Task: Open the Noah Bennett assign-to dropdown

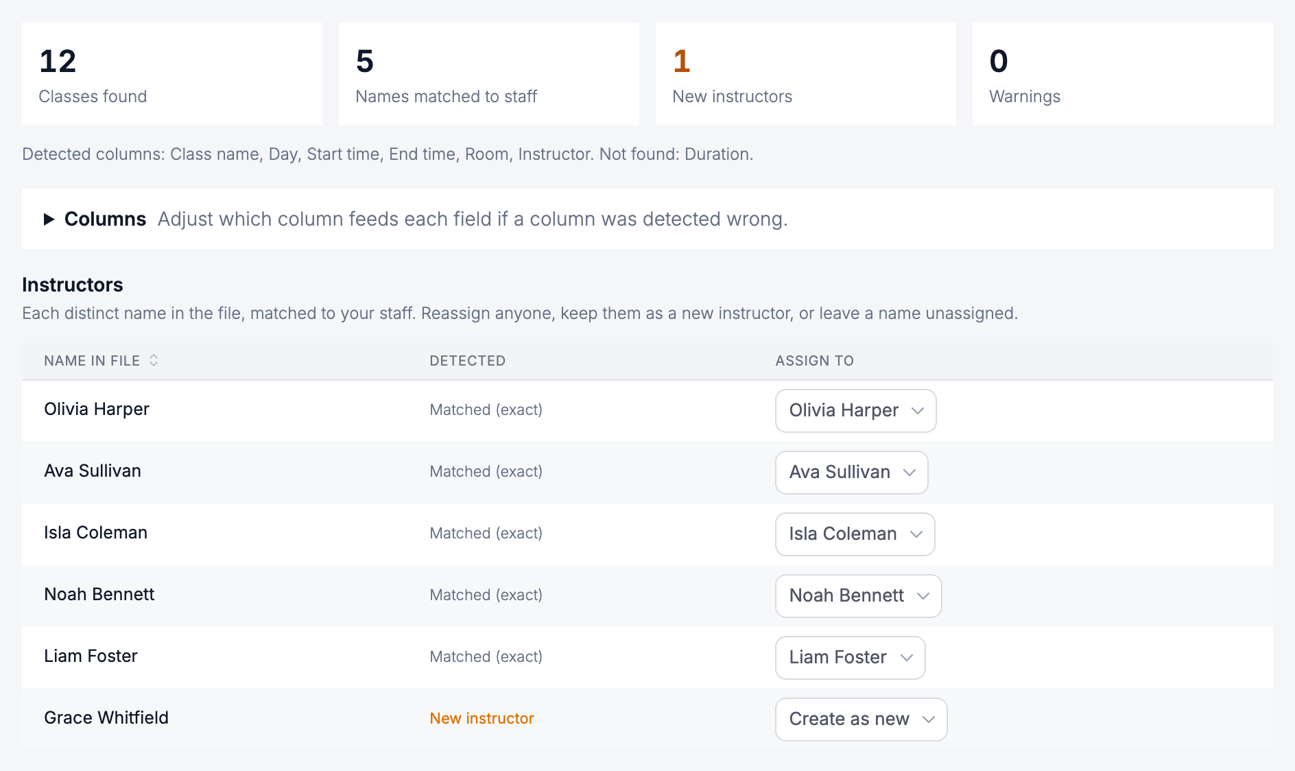Action: tap(858, 596)
